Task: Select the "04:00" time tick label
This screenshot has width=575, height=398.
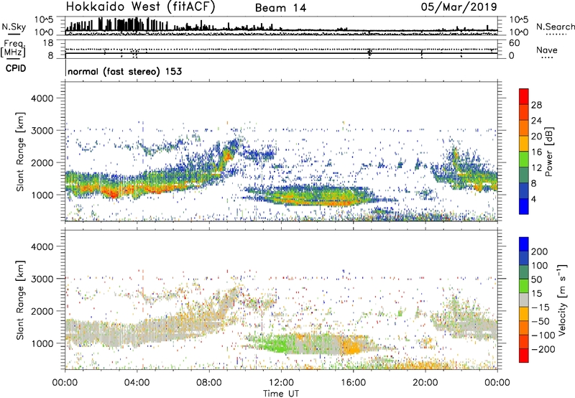Action: point(137,383)
